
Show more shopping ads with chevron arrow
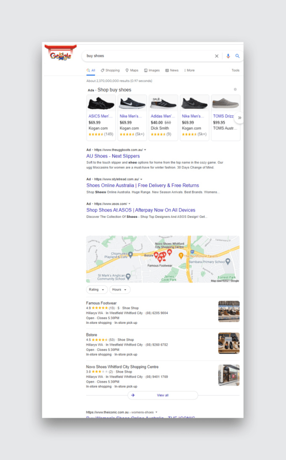(x=239, y=118)
